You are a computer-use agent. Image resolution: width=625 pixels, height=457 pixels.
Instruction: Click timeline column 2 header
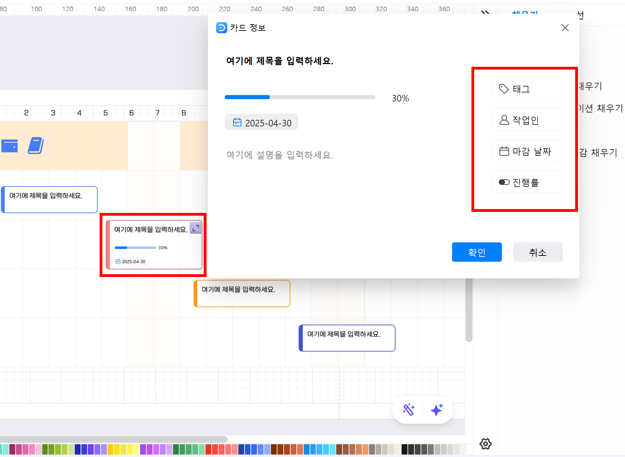(26, 113)
